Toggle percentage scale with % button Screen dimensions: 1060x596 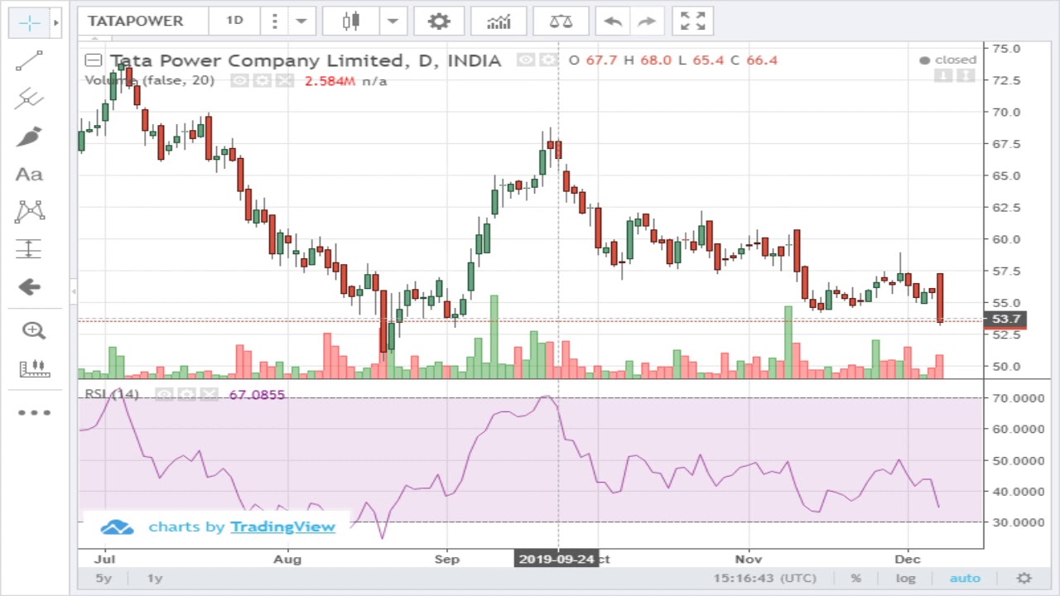click(x=856, y=579)
